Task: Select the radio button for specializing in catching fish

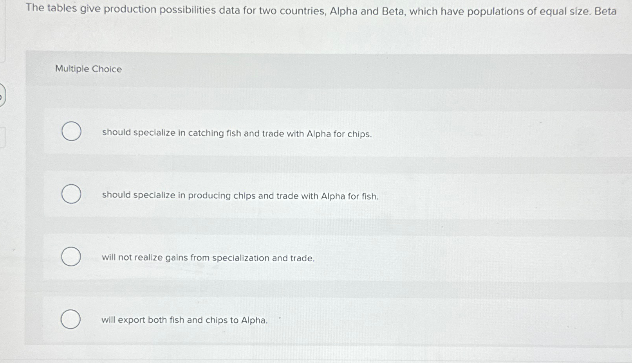Action: 71,132
